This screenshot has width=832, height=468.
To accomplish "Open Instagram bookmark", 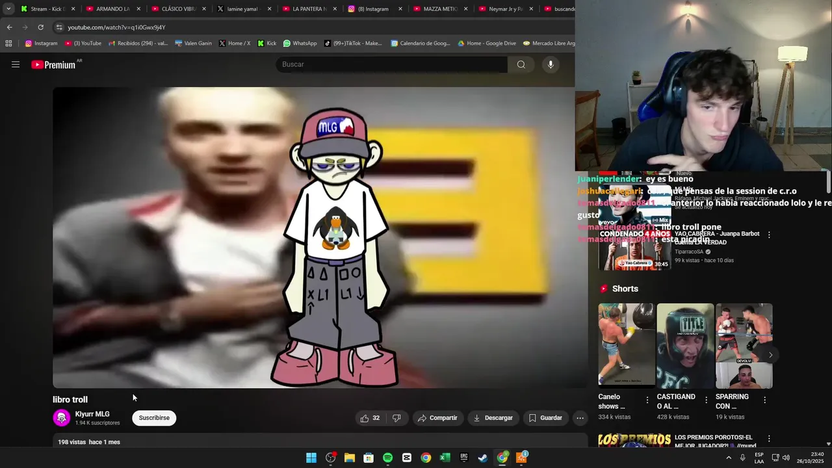I will point(41,44).
